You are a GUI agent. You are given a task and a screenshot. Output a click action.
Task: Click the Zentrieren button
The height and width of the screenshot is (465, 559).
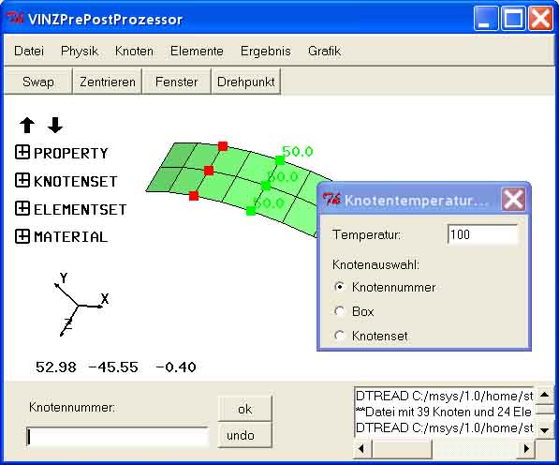108,82
